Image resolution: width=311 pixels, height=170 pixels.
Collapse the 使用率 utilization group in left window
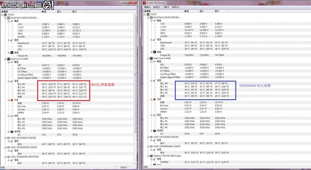pos(9,132)
